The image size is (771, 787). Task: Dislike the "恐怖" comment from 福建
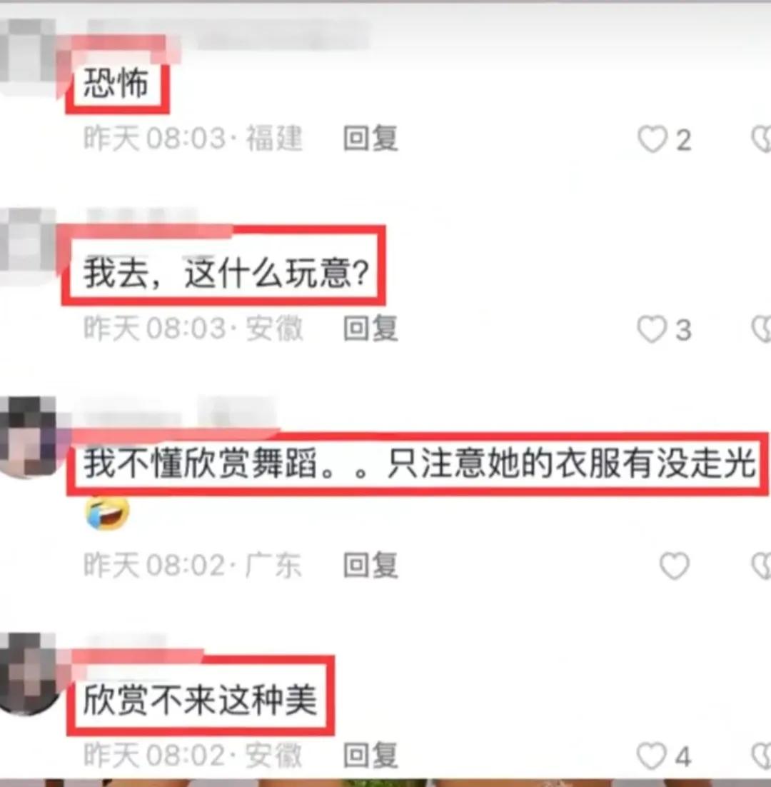[762, 139]
